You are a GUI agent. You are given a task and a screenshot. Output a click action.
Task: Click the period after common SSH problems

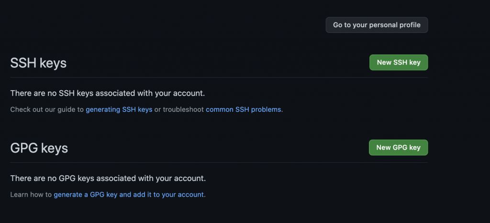[x=282, y=110]
